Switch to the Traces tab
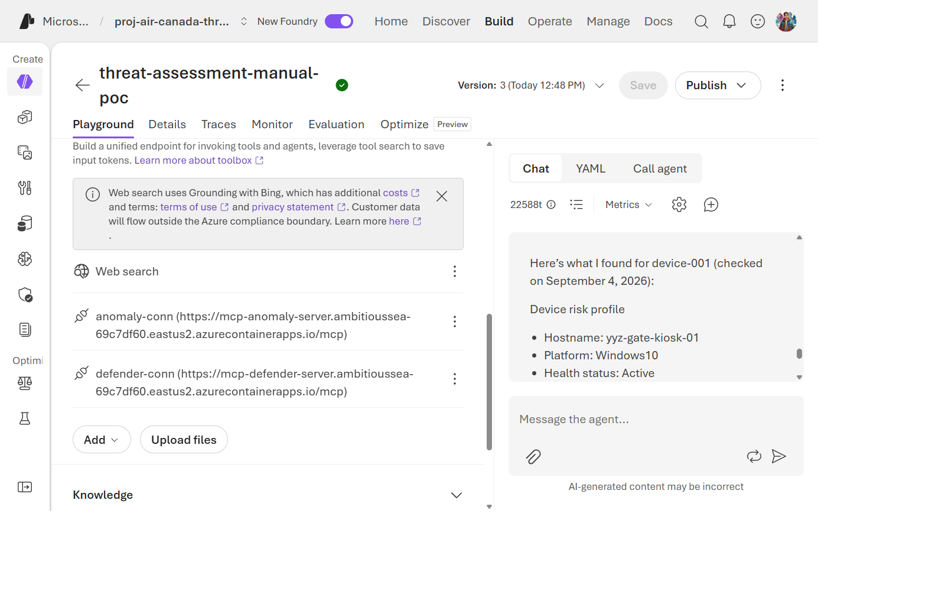945x591 pixels. [x=219, y=124]
